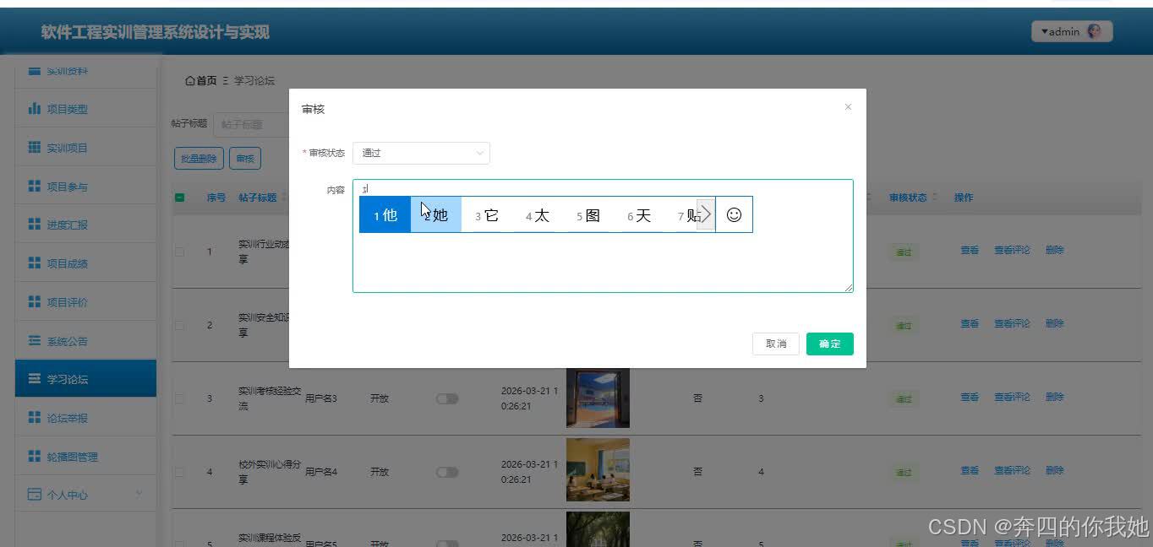Viewport: 1153px width, 547px height.
Task: Toggle the select-all checkbox in table header
Action: tap(180, 198)
